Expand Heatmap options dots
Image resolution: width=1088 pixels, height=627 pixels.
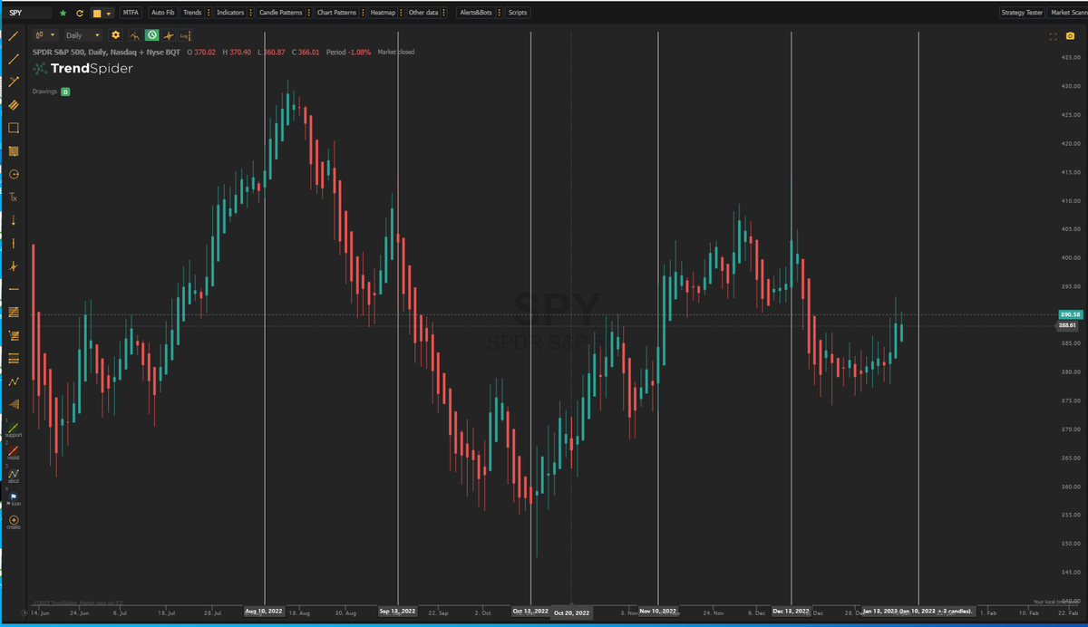point(401,13)
